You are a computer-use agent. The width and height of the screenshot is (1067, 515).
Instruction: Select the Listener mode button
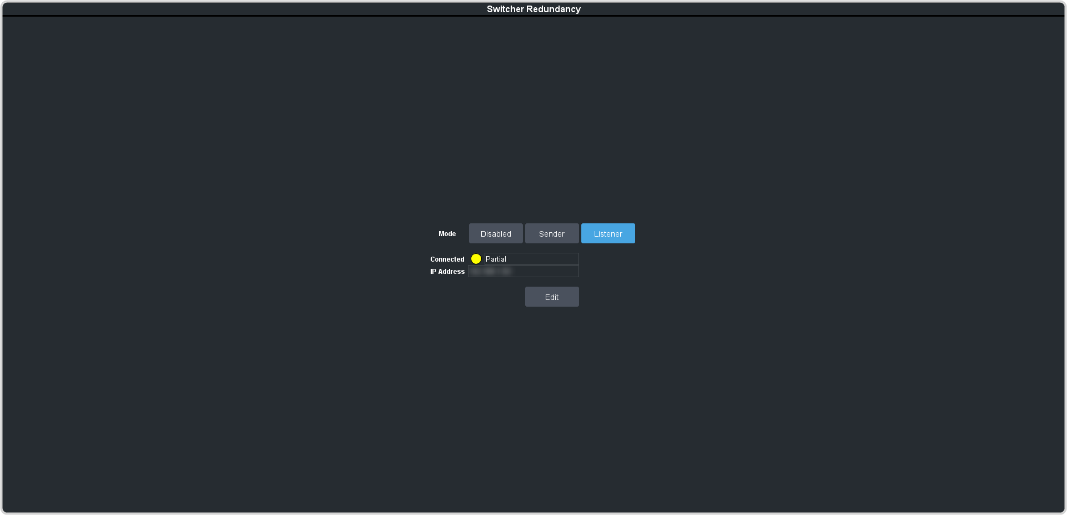pyautogui.click(x=608, y=233)
